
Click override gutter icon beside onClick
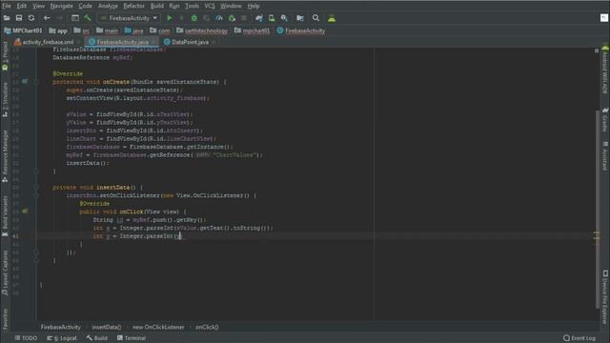(25, 212)
